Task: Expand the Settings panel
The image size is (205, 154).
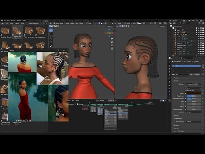Action: 176,125
